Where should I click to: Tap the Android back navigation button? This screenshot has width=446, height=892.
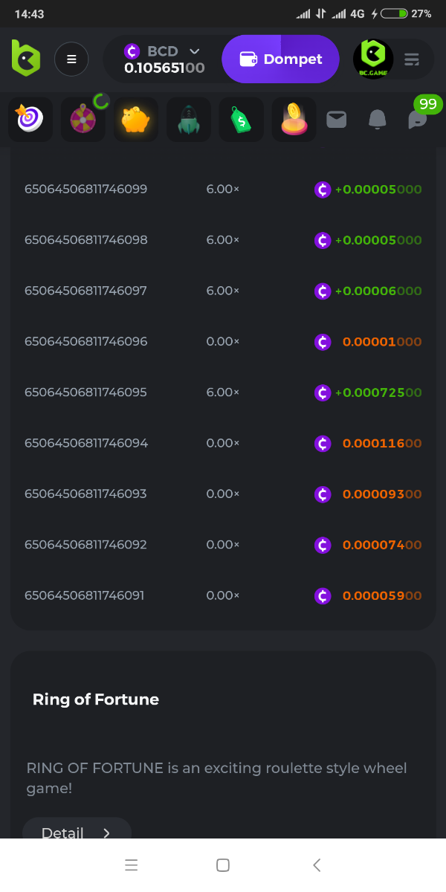coord(317,864)
